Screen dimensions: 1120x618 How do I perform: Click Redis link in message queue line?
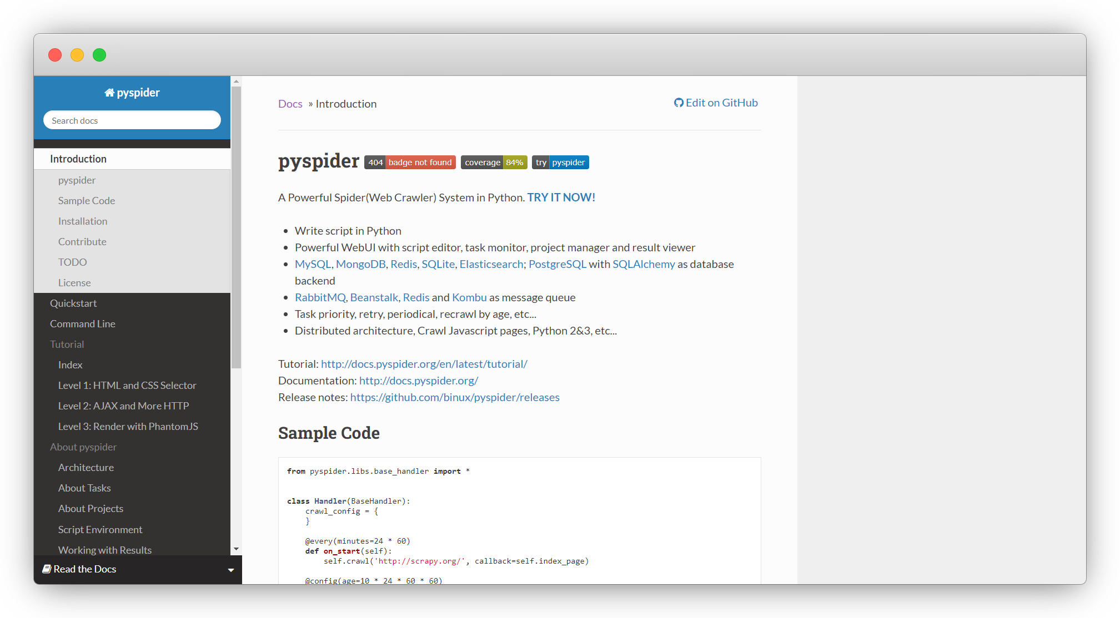click(x=416, y=297)
